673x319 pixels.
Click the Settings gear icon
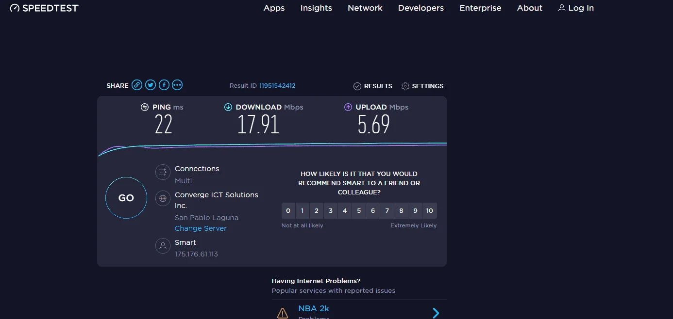(x=405, y=86)
